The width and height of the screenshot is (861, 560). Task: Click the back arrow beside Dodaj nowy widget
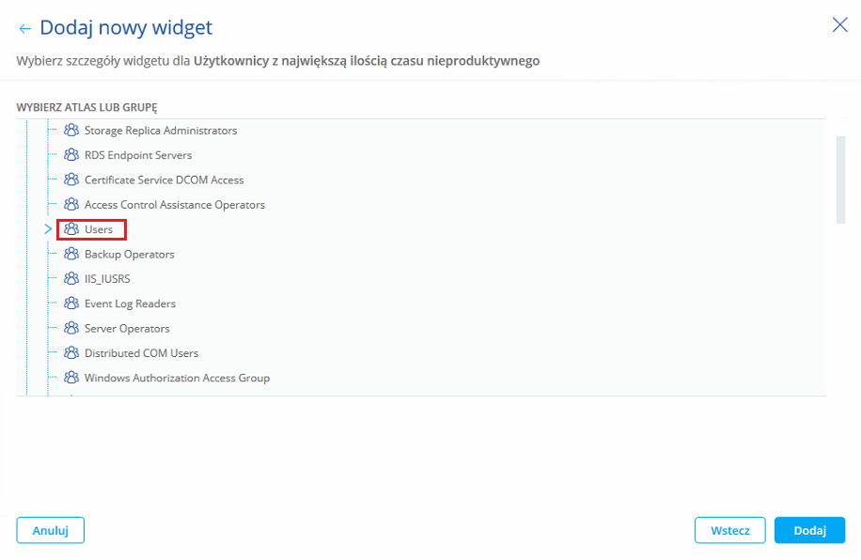(24, 29)
